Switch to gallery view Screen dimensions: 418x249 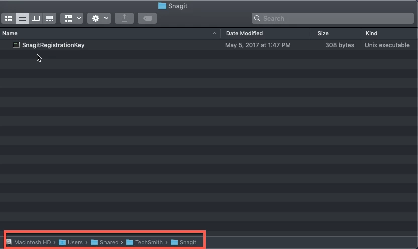(x=49, y=18)
